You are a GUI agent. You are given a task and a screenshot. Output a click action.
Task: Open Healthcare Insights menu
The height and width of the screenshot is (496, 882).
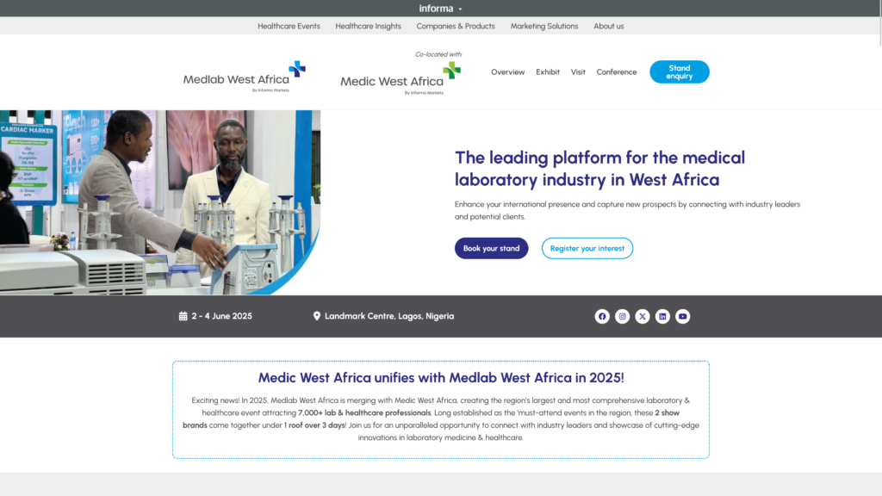pos(368,26)
